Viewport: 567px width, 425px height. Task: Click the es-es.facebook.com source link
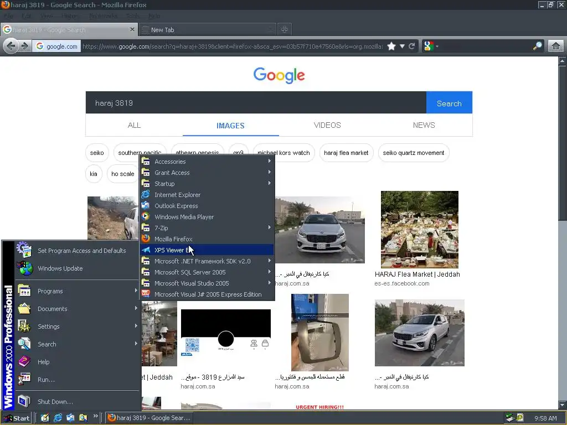point(402,284)
